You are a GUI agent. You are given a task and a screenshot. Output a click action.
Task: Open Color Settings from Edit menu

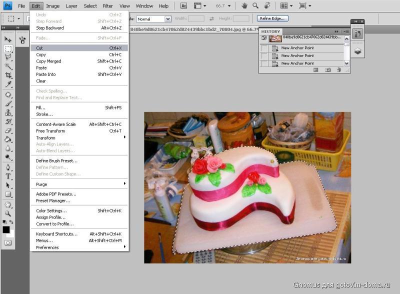[79, 210]
